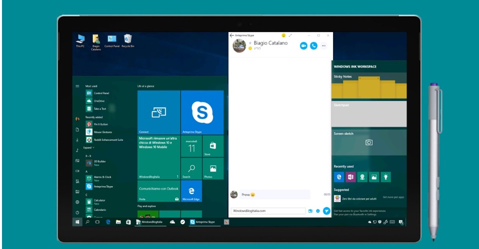The width and height of the screenshot is (479, 249).
Task: Click the Get more pen apps link
Action: 393,197
